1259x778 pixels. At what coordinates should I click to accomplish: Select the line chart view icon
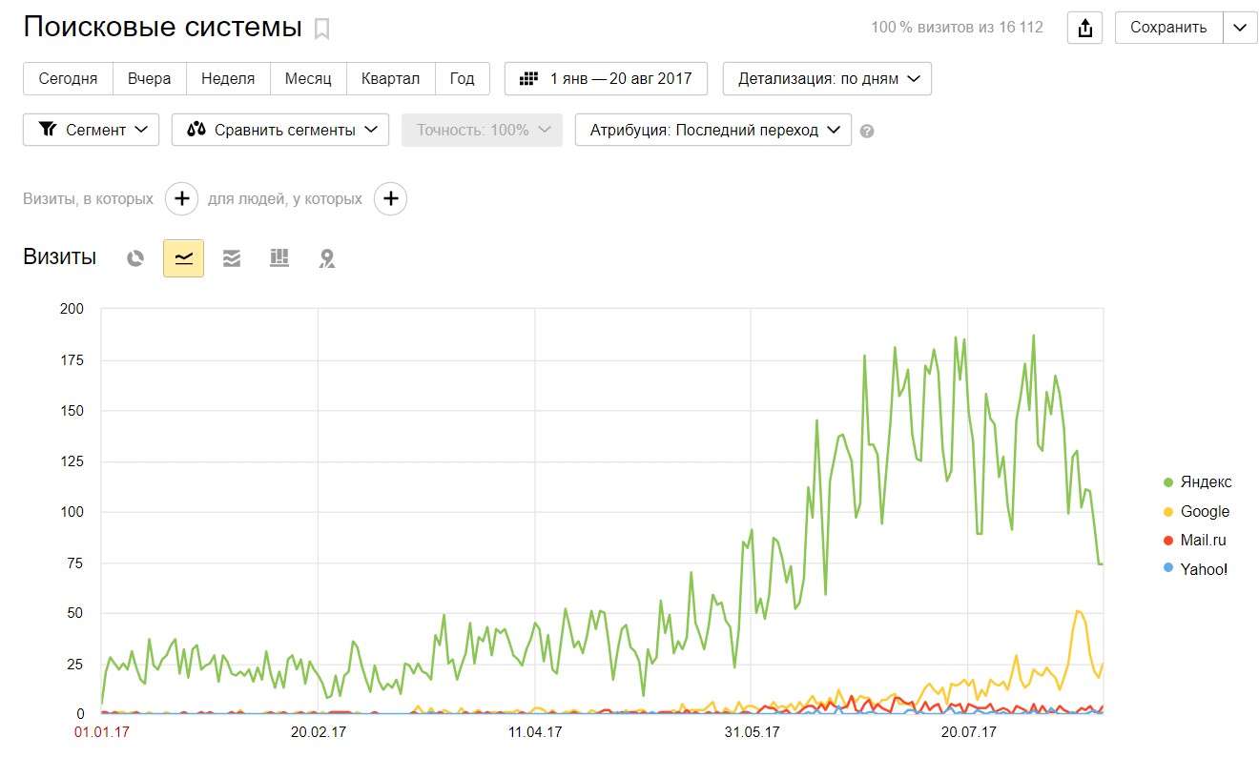coord(183,258)
